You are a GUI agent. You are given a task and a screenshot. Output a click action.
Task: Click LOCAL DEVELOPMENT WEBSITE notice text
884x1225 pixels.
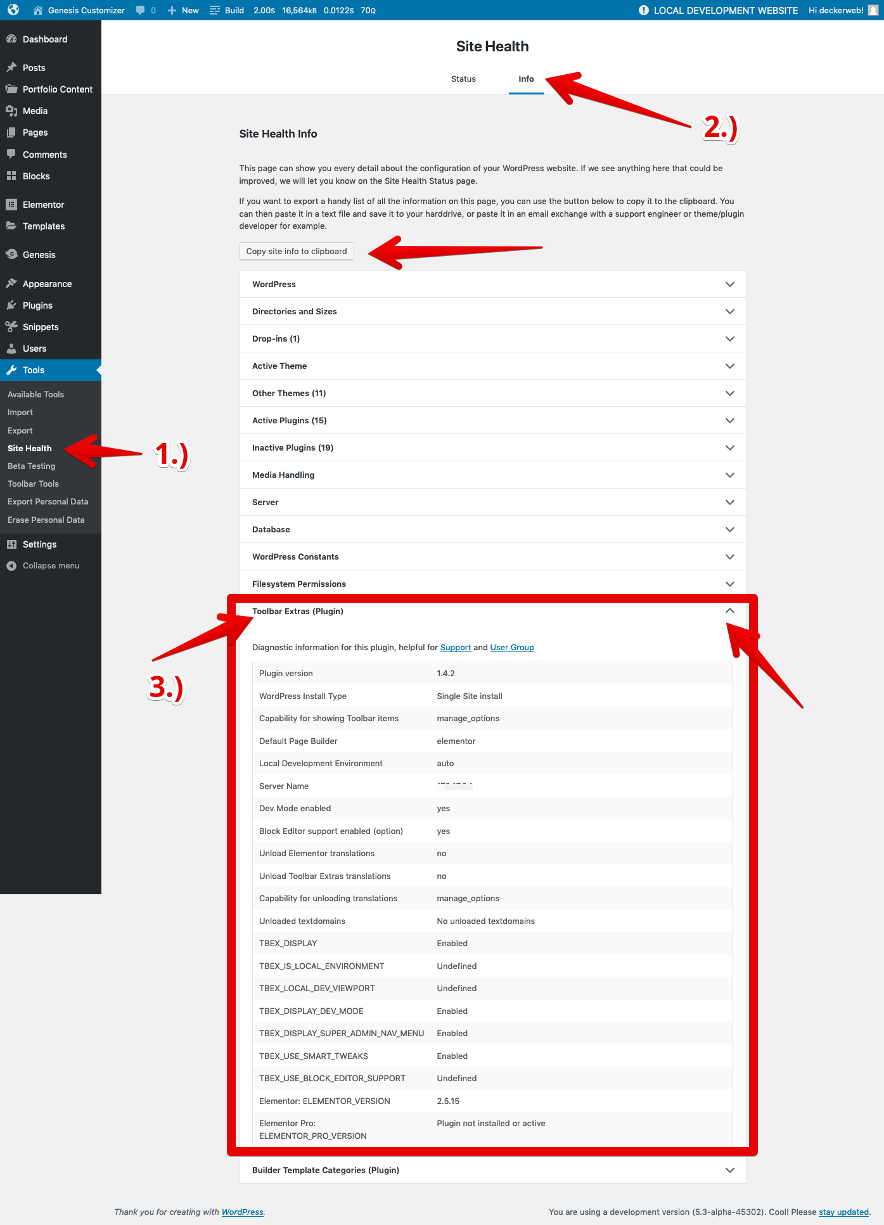coord(726,10)
